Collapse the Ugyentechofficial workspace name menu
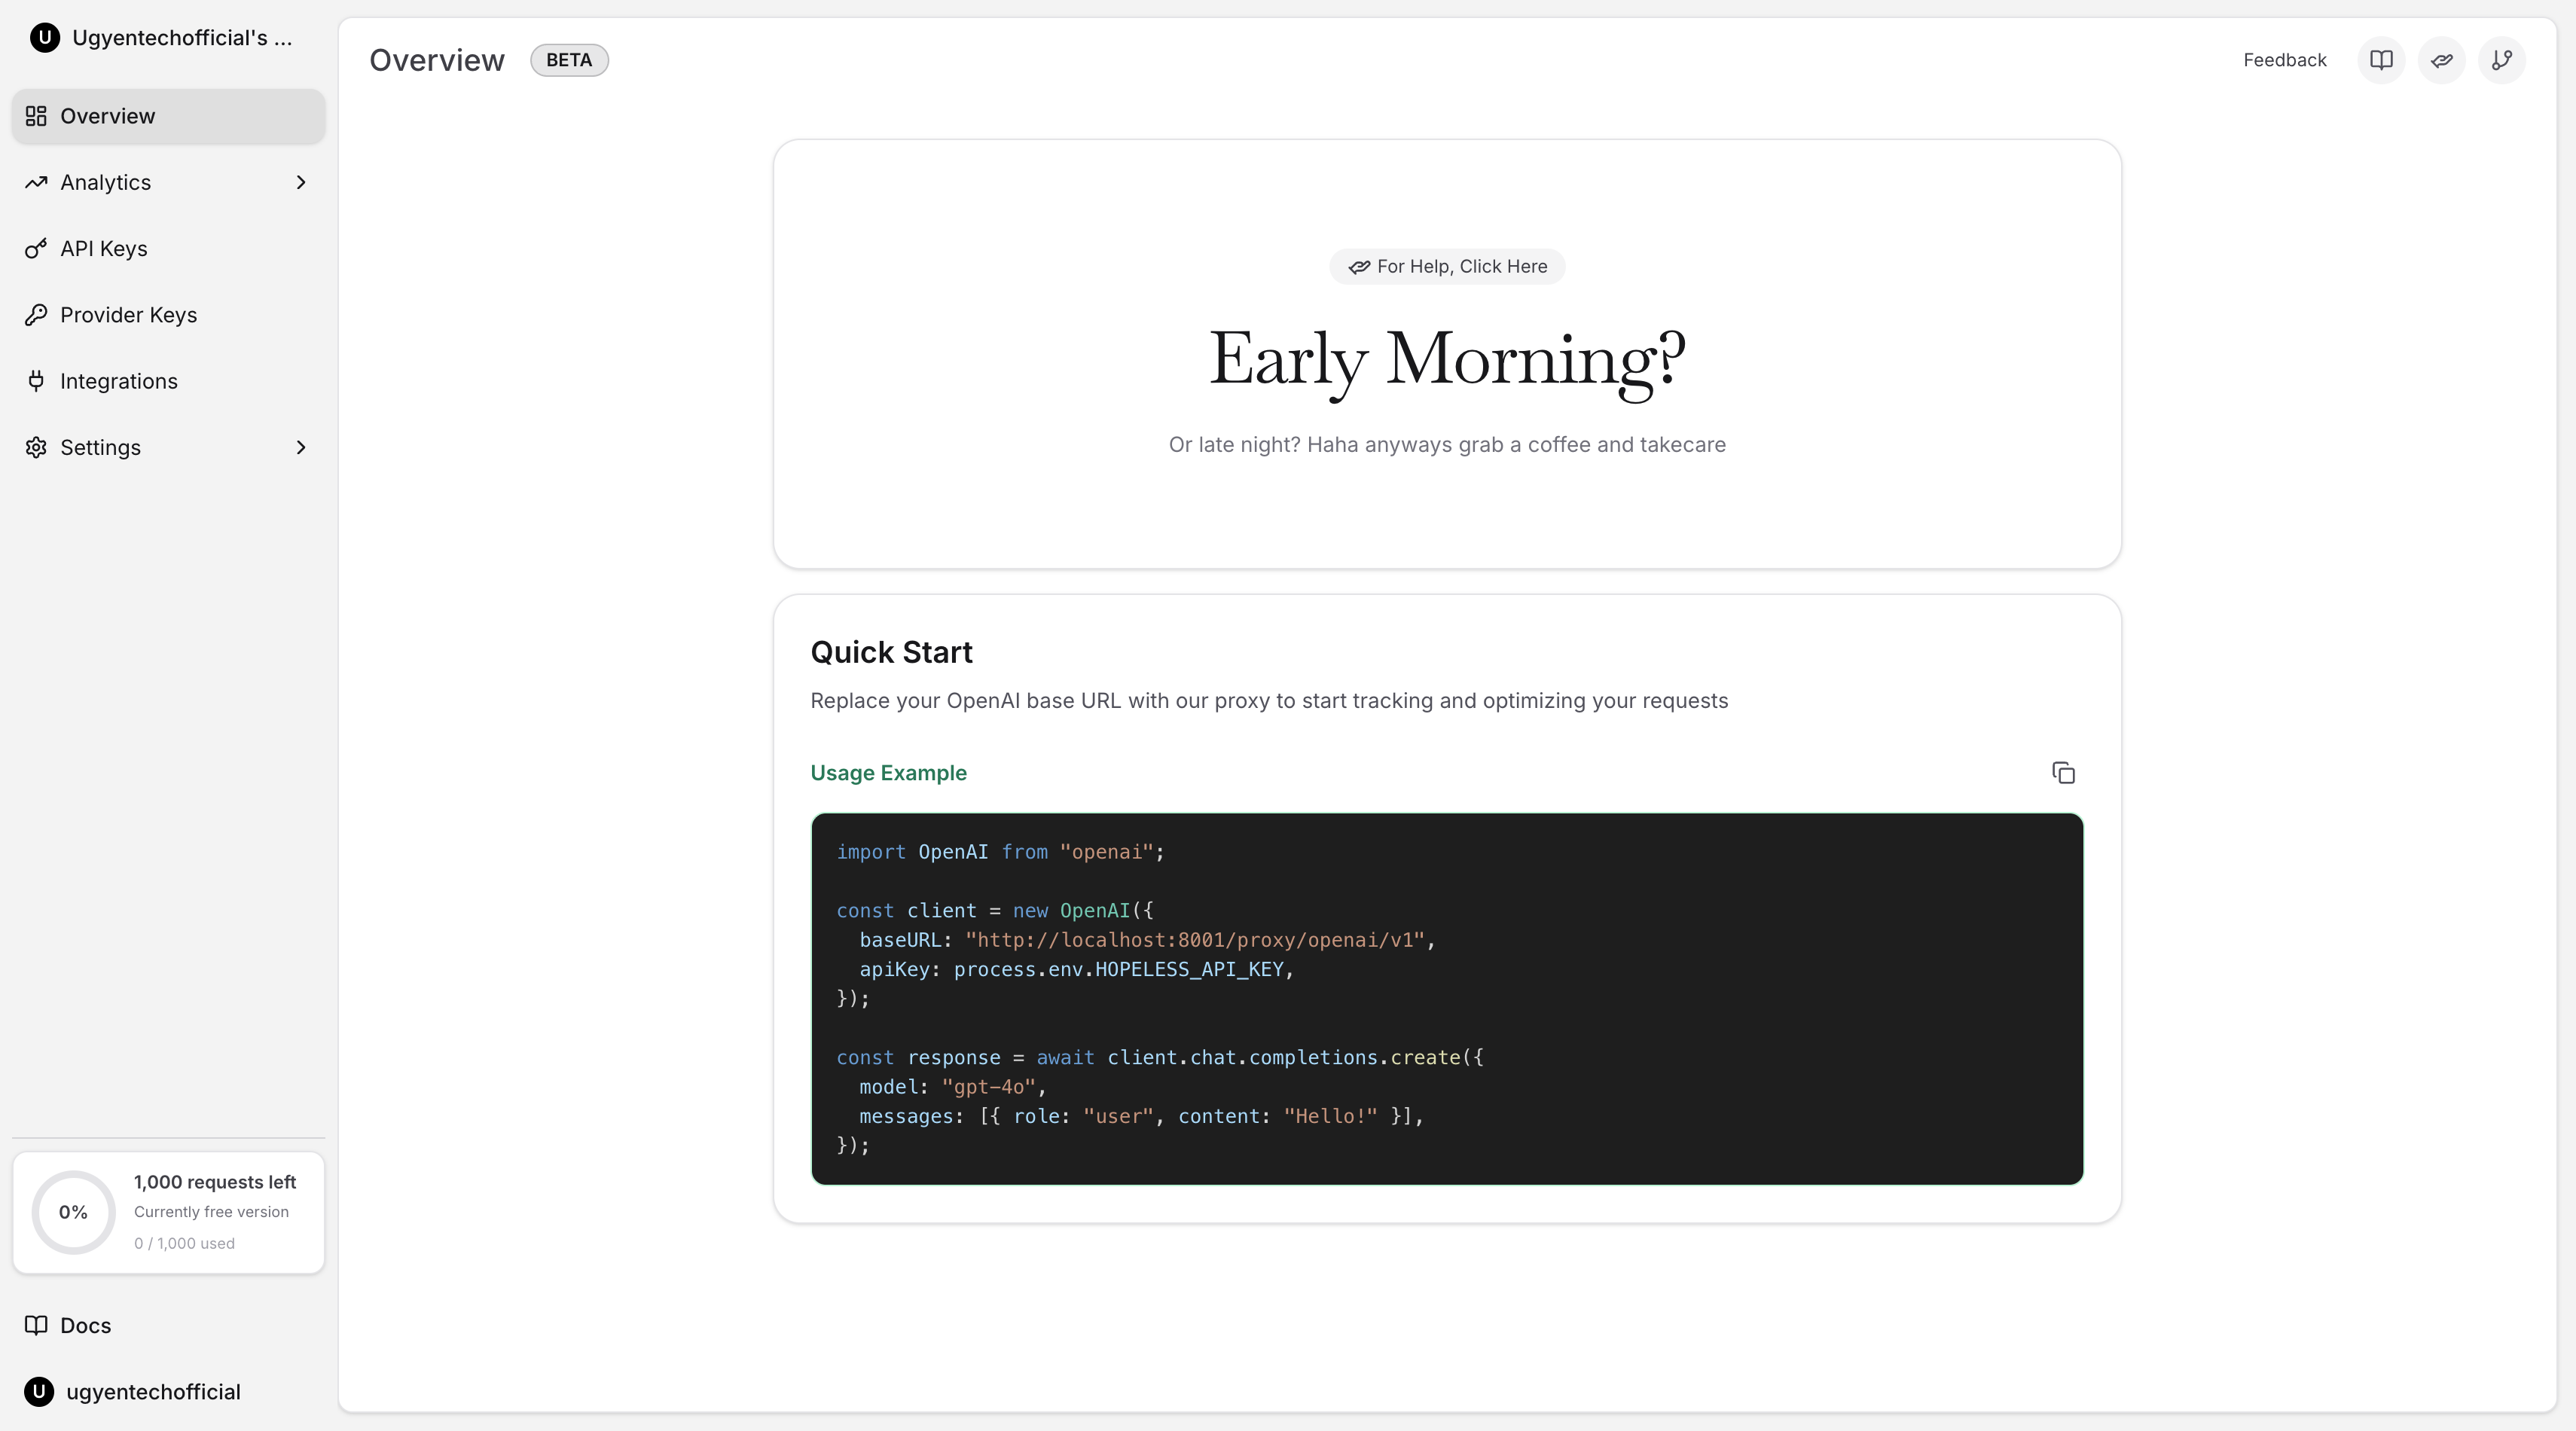Screen dimensions: 2576x1431 [x=184, y=37]
